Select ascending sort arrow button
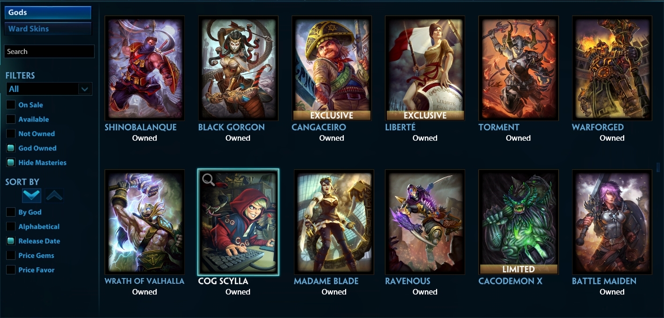The image size is (664, 318). (x=54, y=196)
